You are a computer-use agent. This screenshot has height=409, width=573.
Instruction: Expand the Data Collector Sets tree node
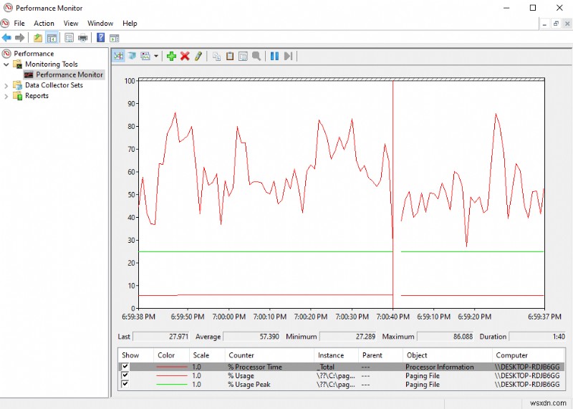tap(7, 85)
